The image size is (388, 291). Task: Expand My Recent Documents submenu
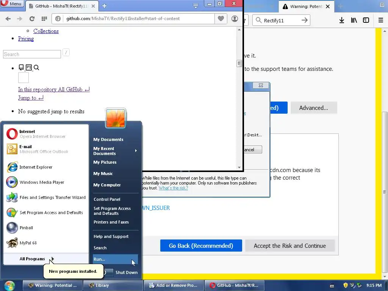115,151
